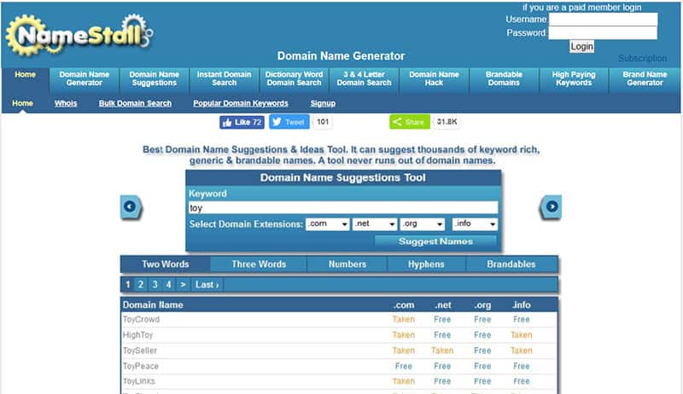Jump to the Last results page

[x=207, y=285]
